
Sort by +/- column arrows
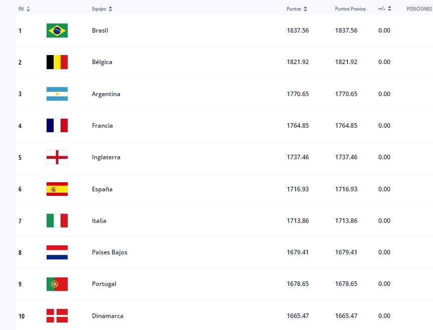tap(389, 9)
